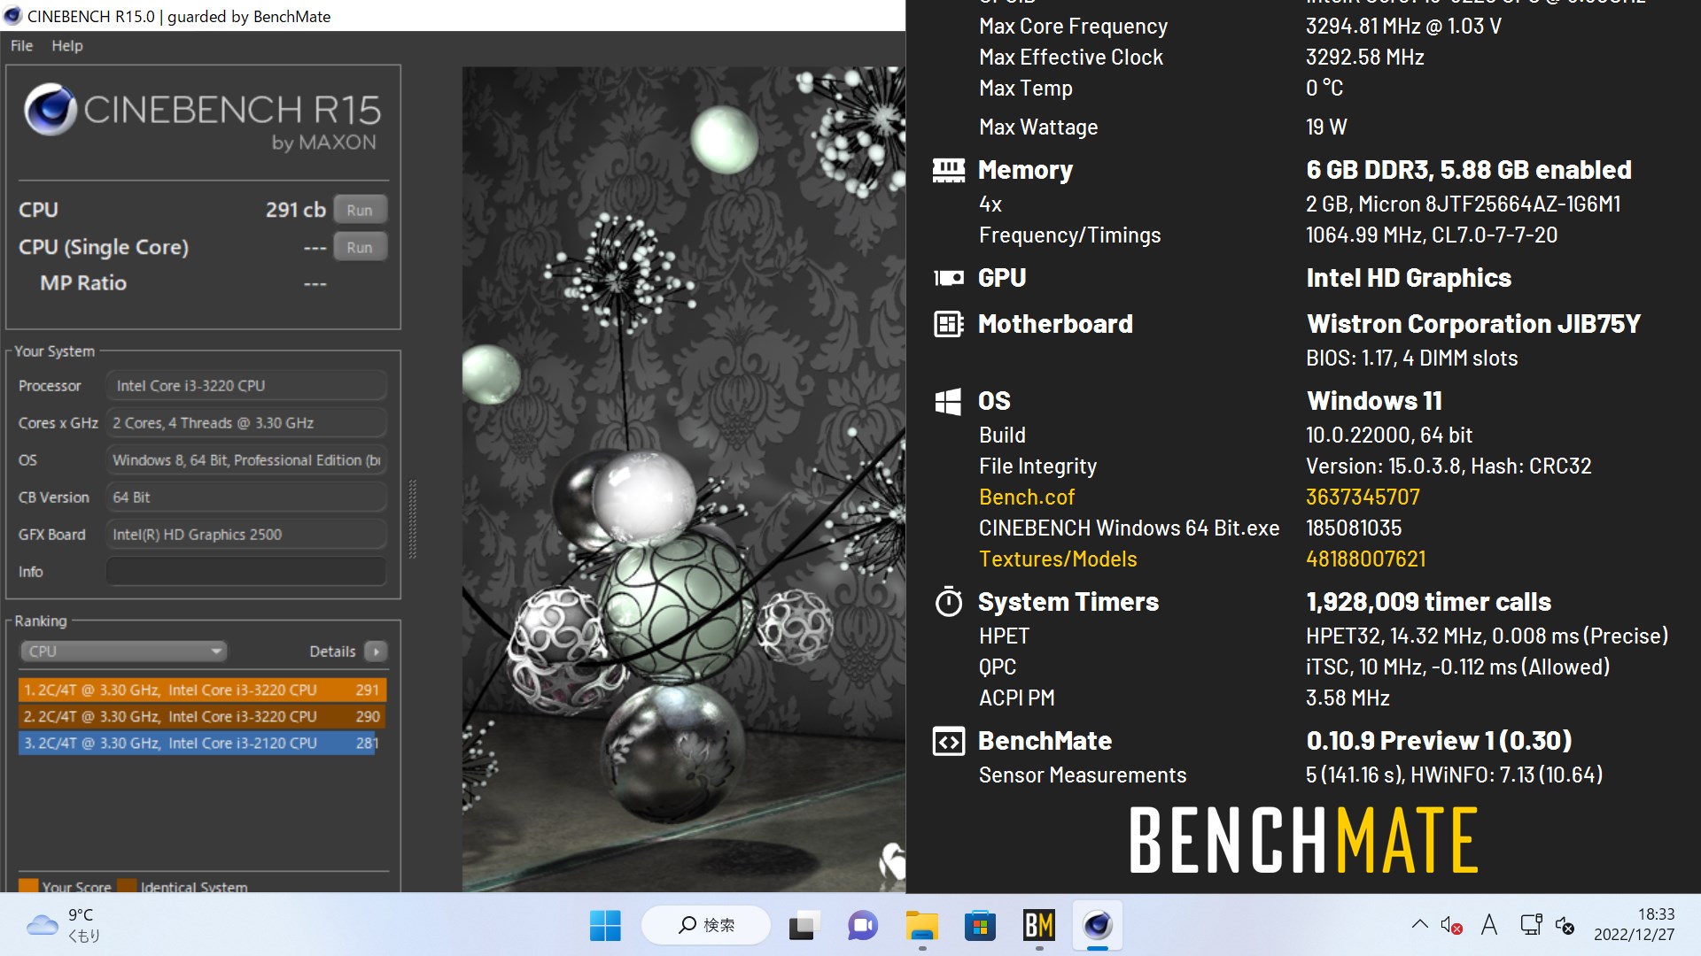Open the Chat app on taskbar

click(862, 926)
